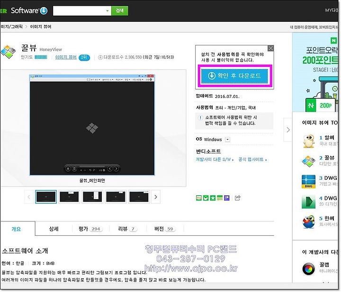
Task: Select the second screenshot thumbnail
Action: [69, 197]
